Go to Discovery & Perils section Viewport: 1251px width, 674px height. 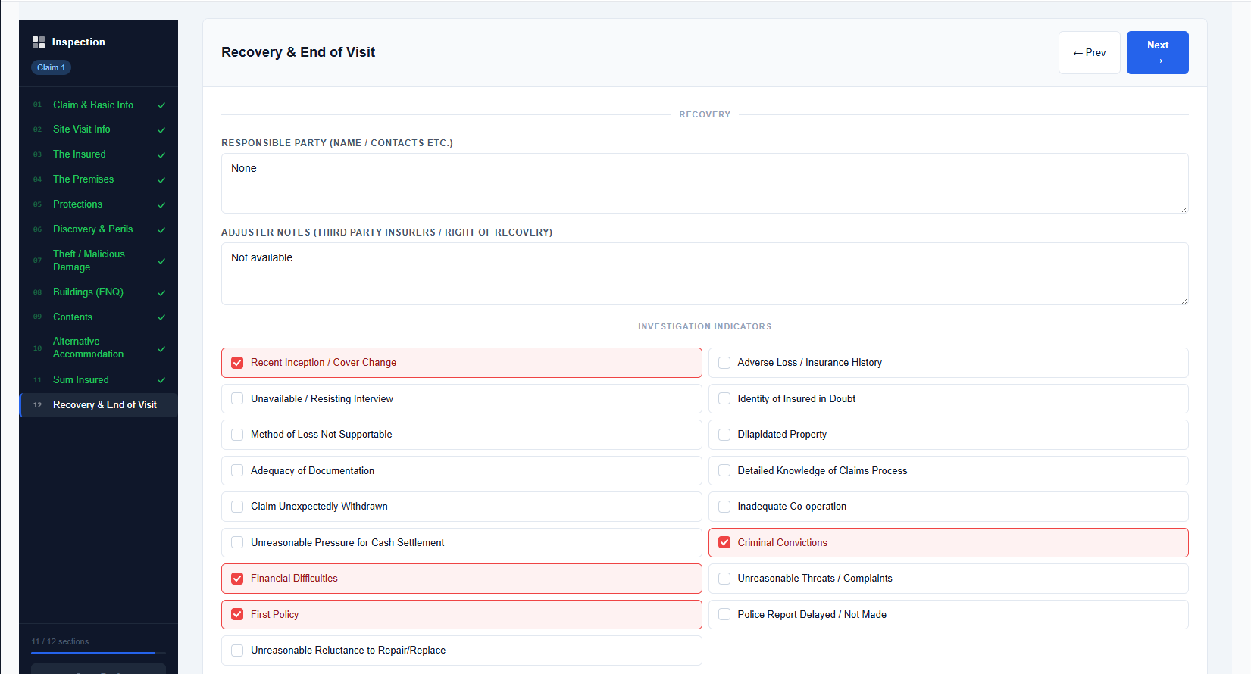99,229
